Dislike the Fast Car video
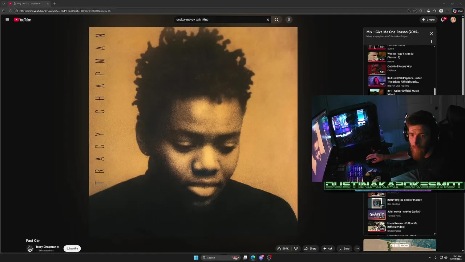The image size is (465, 262). click(x=296, y=249)
